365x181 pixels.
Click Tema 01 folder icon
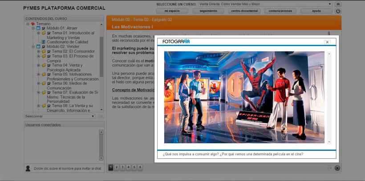[44, 33]
